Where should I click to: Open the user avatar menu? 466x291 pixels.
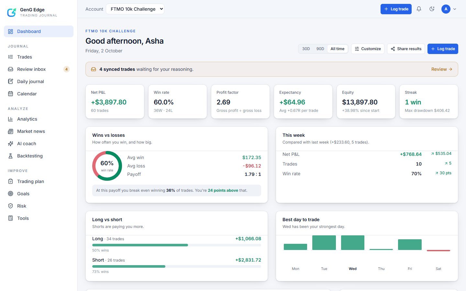pyautogui.click(x=449, y=9)
